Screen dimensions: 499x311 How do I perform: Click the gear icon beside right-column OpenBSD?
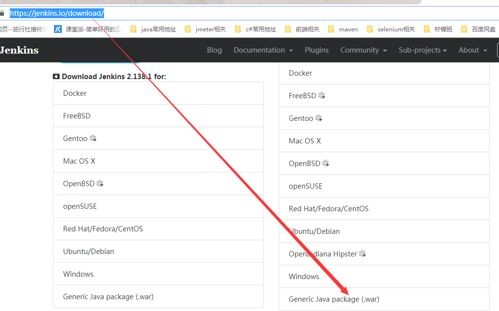pos(326,163)
